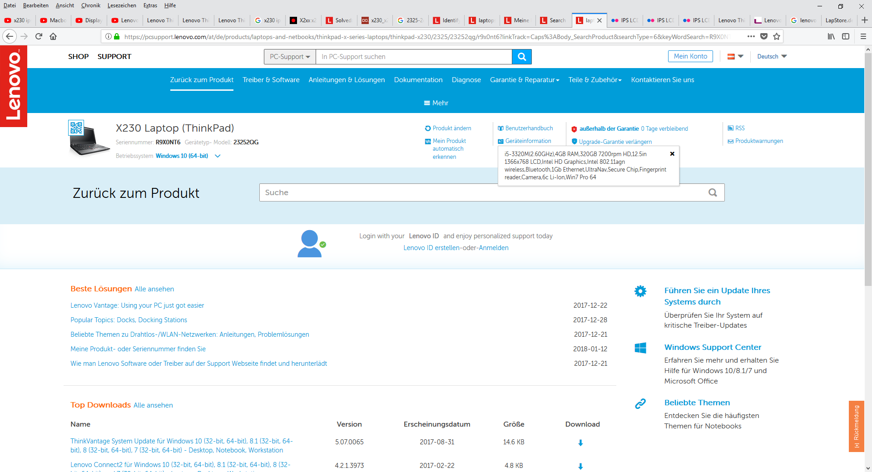Close the current active browser tab
The height and width of the screenshot is (472, 872).
pos(599,20)
